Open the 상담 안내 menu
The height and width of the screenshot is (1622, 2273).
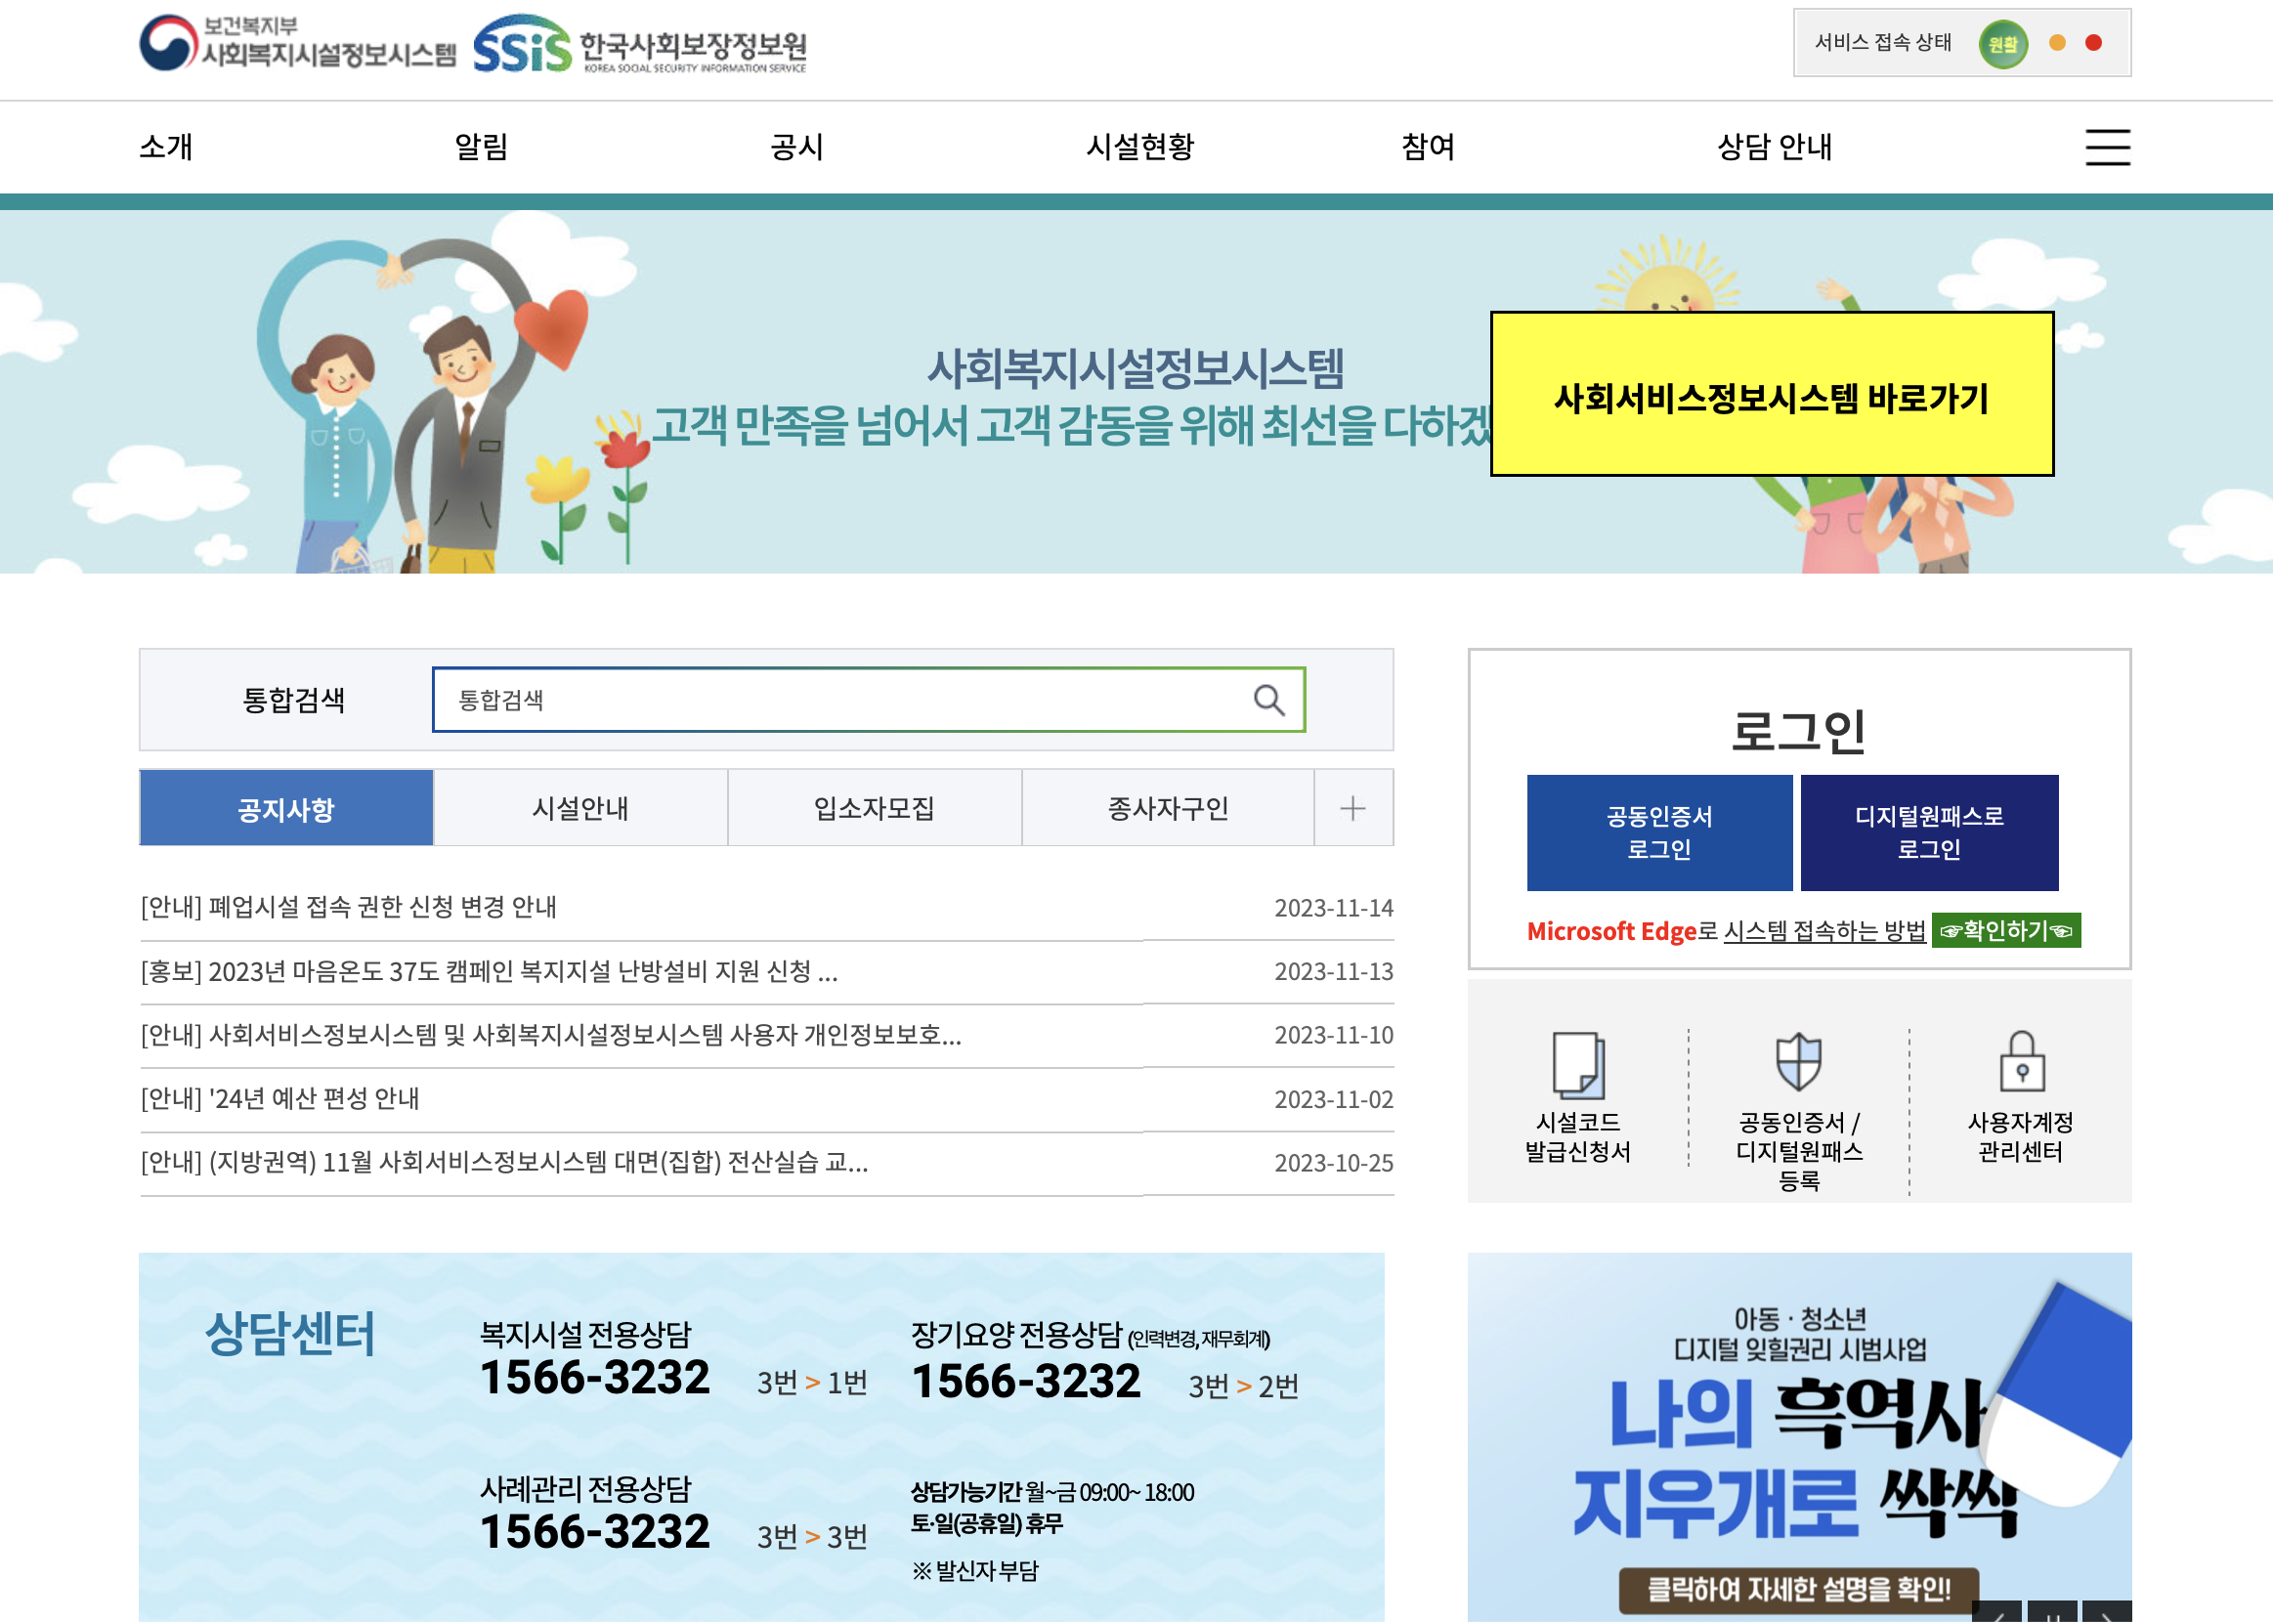pos(1776,147)
